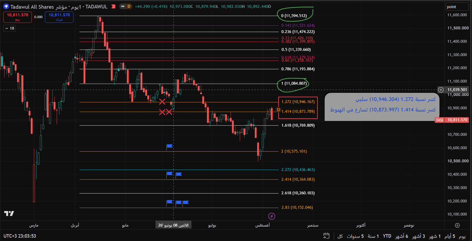The width and height of the screenshot is (472, 241).
Task: Click the blue buy button 10,811.570
Action: [x=58, y=17]
